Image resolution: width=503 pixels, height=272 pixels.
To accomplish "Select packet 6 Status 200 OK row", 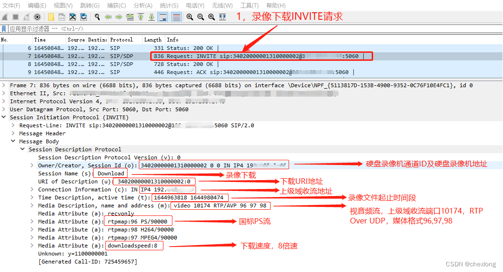I will coord(251,49).
